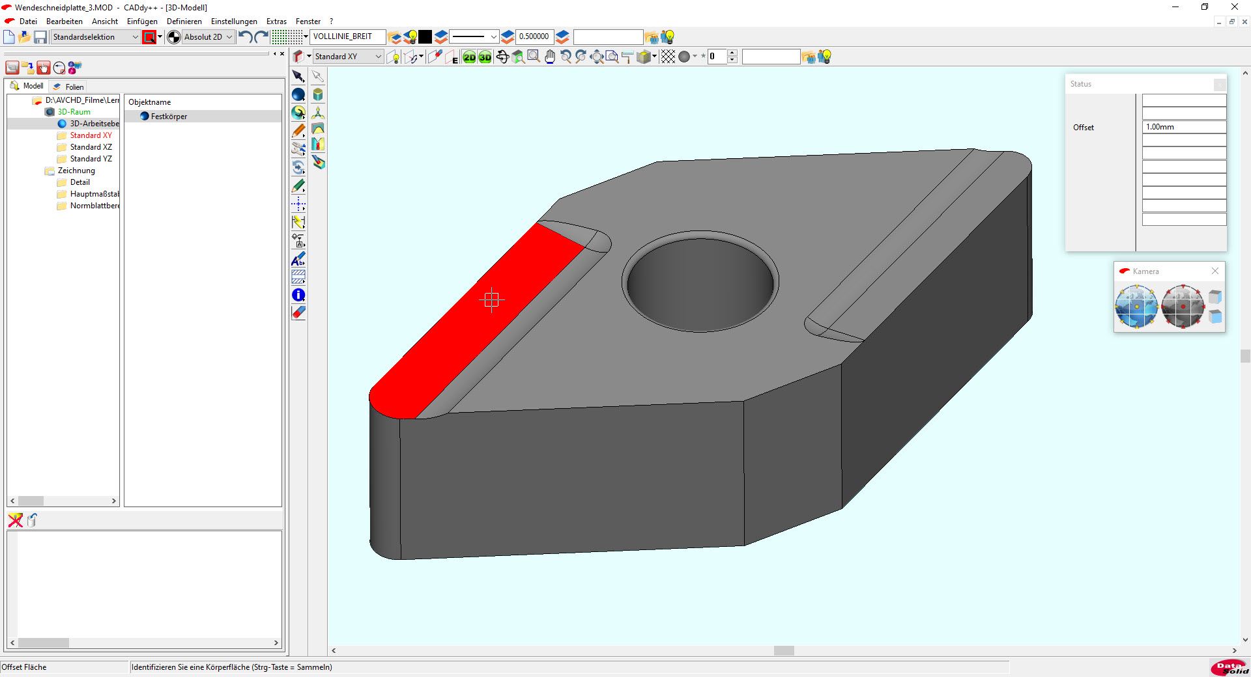
Task: Click the green pencil drawing tool
Action: [298, 186]
